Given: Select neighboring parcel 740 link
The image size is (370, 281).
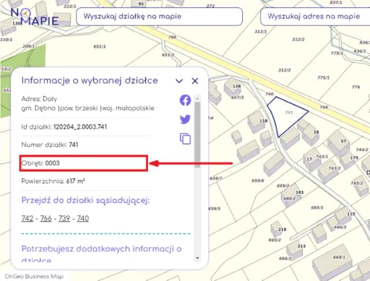Looking at the screenshot, I should (83, 218).
